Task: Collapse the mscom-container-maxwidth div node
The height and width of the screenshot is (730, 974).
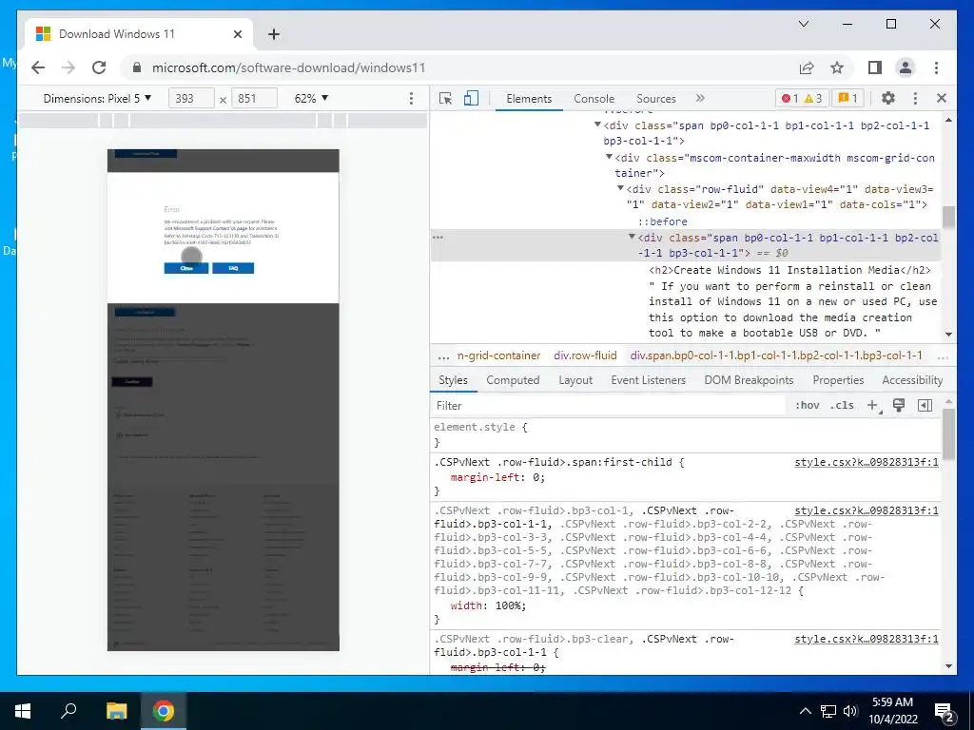Action: 609,157
